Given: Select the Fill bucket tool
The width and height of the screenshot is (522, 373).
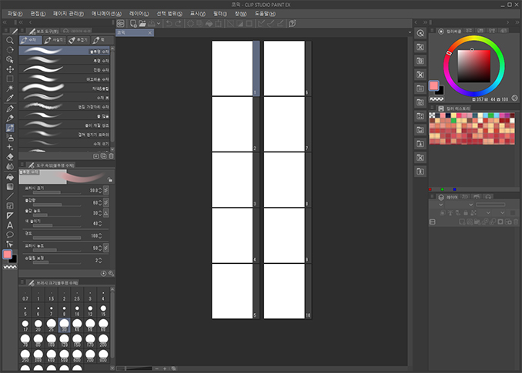Looking at the screenshot, I should pos(10,175).
